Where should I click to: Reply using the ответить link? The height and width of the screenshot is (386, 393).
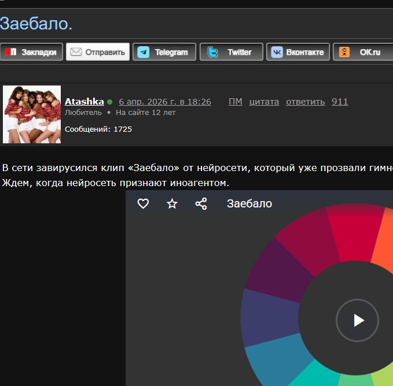pyautogui.click(x=305, y=102)
